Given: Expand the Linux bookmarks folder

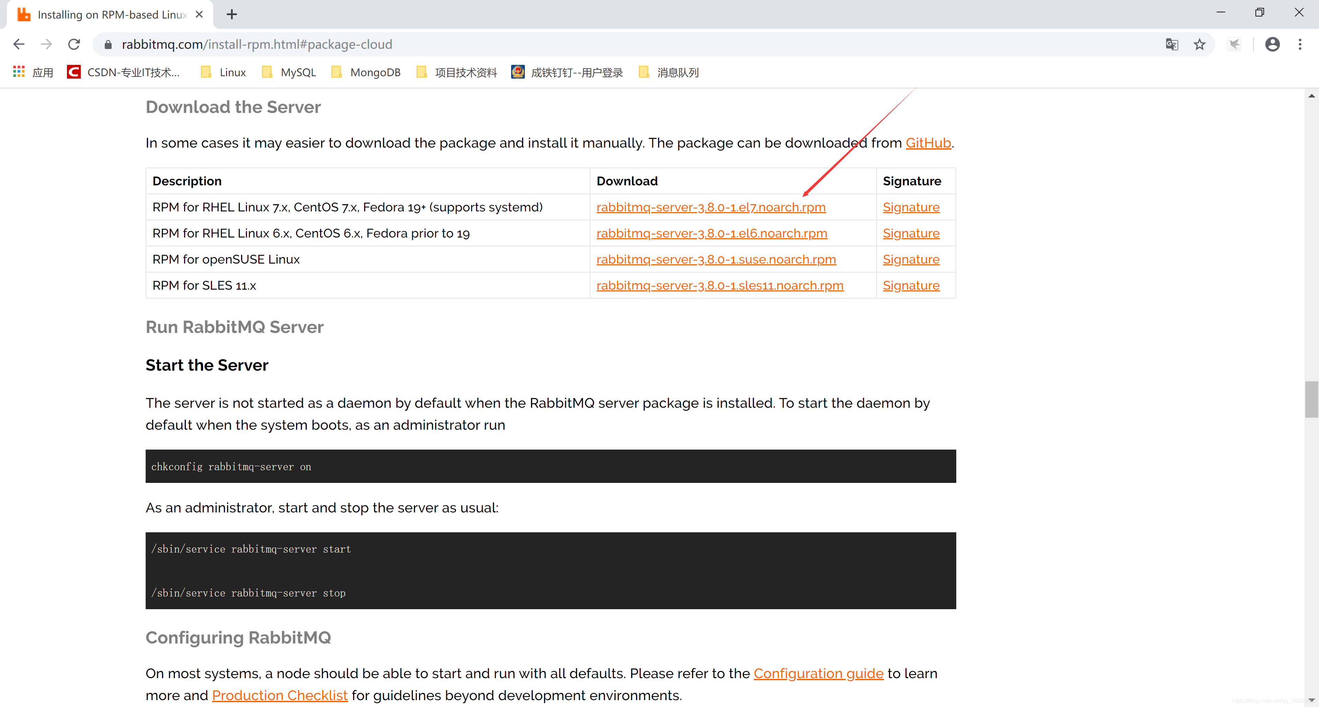Looking at the screenshot, I should click(224, 72).
